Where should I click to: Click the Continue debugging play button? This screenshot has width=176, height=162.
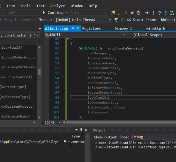44,13
